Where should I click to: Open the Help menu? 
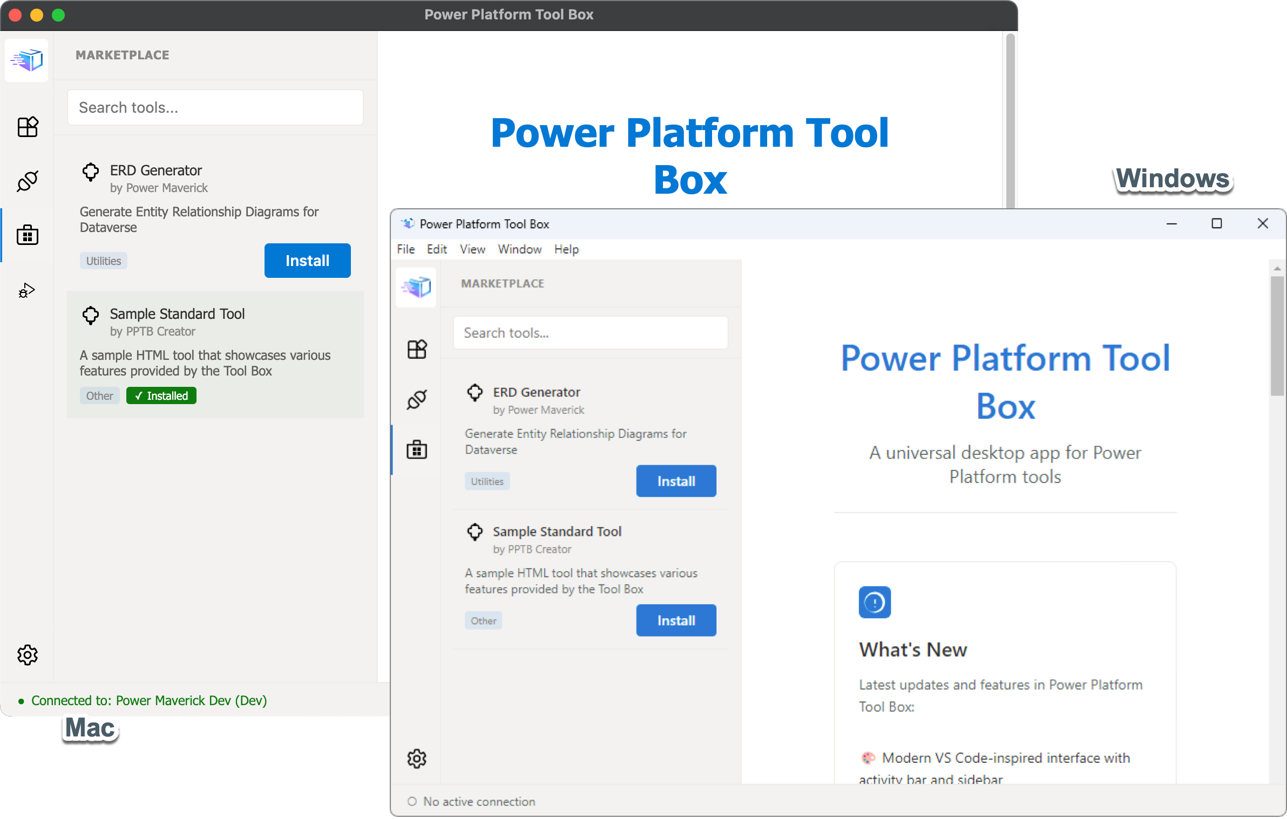566,249
